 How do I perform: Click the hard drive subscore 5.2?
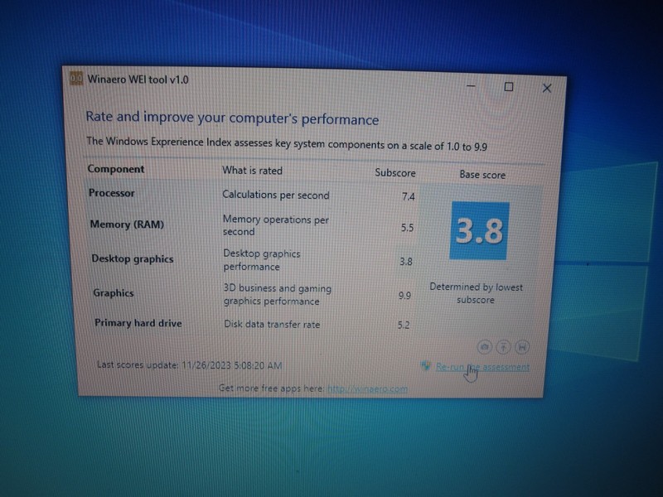click(x=404, y=325)
